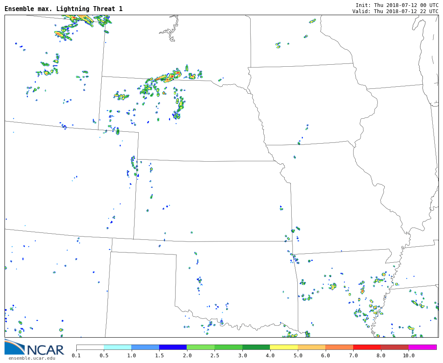Click the 'Ensemble max. Lightning Threat 1' title
This screenshot has width=443, height=363.
64,9
